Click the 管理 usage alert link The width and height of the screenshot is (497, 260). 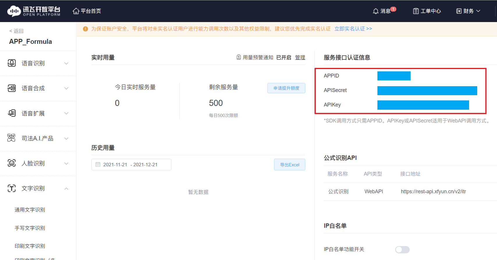(x=300, y=57)
